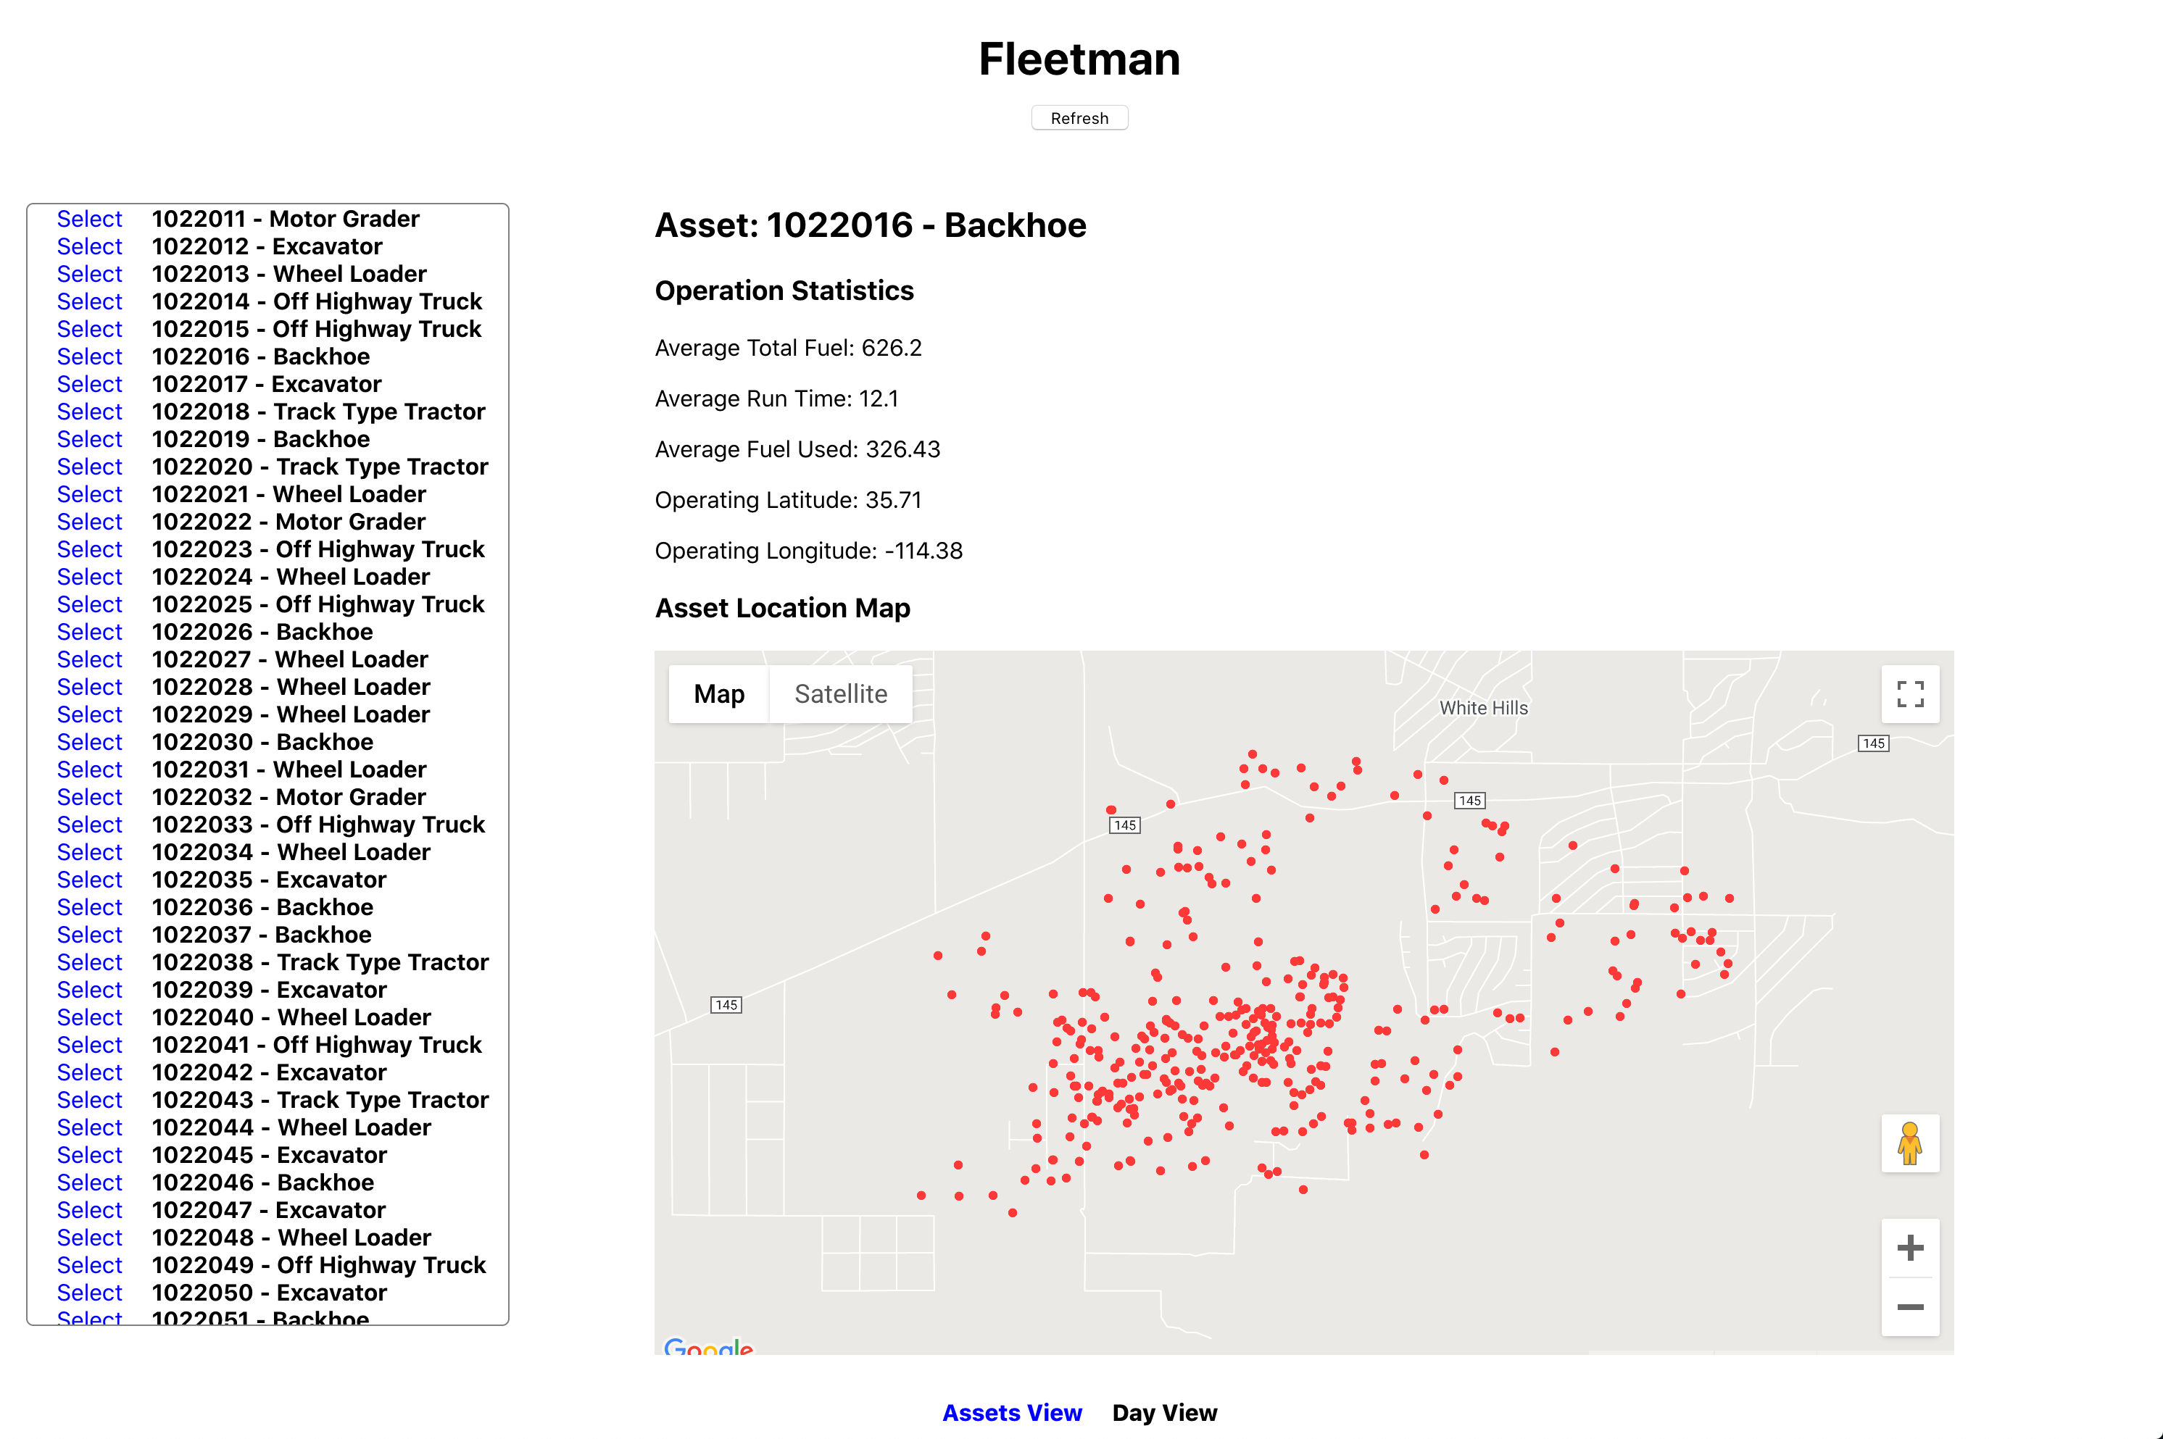Click the Google logo on map
This screenshot has height=1439, width=2163.
point(708,1346)
